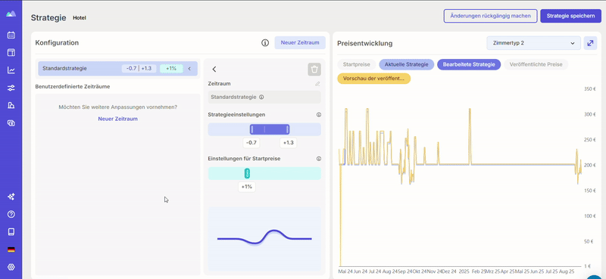Open the table layout icon in sidebar

[11, 52]
